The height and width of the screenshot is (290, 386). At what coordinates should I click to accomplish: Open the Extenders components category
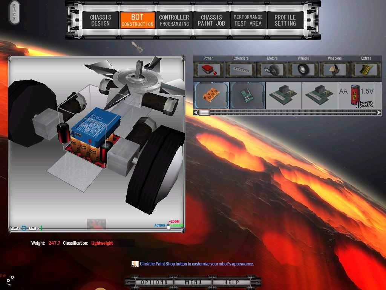tap(241, 69)
